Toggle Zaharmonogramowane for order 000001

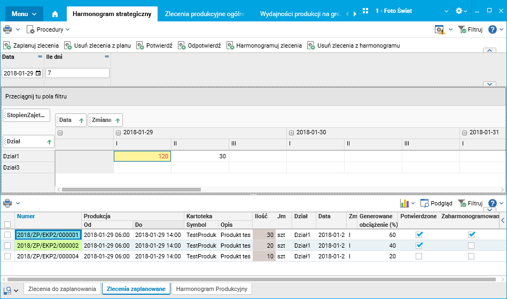[x=471, y=235]
